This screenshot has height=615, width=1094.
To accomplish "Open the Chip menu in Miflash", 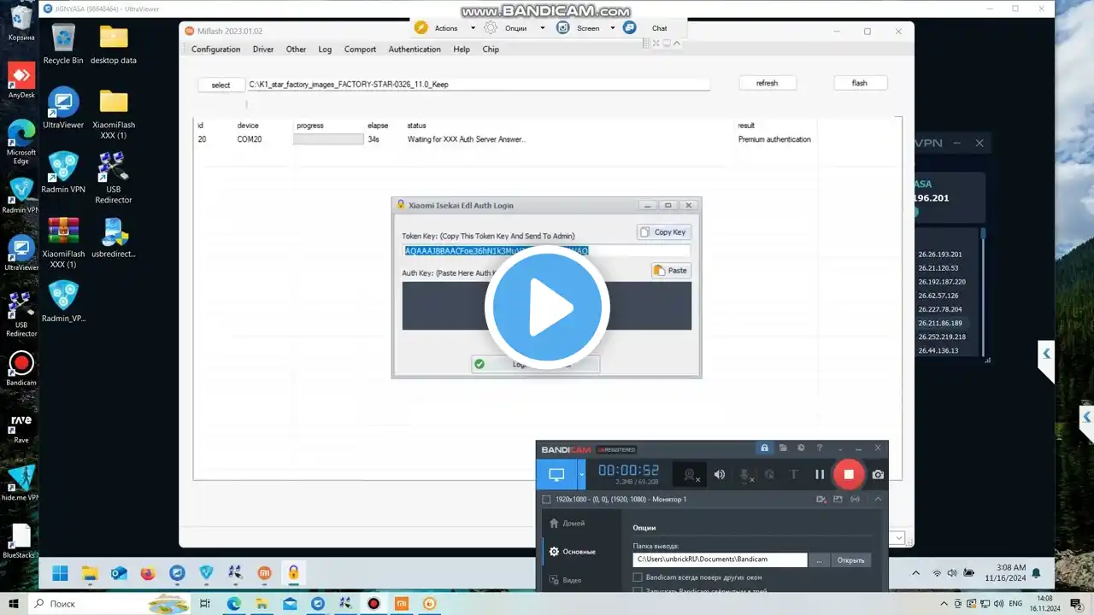I will (491, 50).
